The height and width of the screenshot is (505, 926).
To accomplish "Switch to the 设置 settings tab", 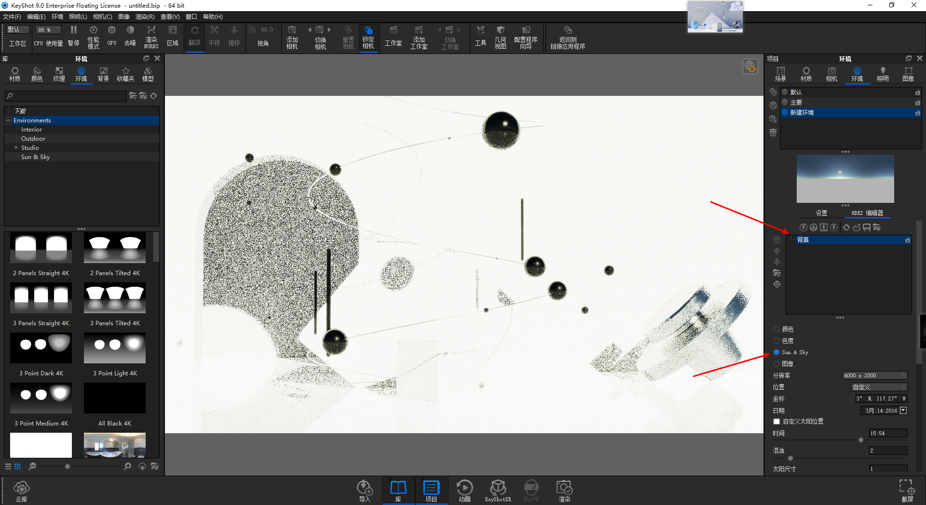I will 821,213.
